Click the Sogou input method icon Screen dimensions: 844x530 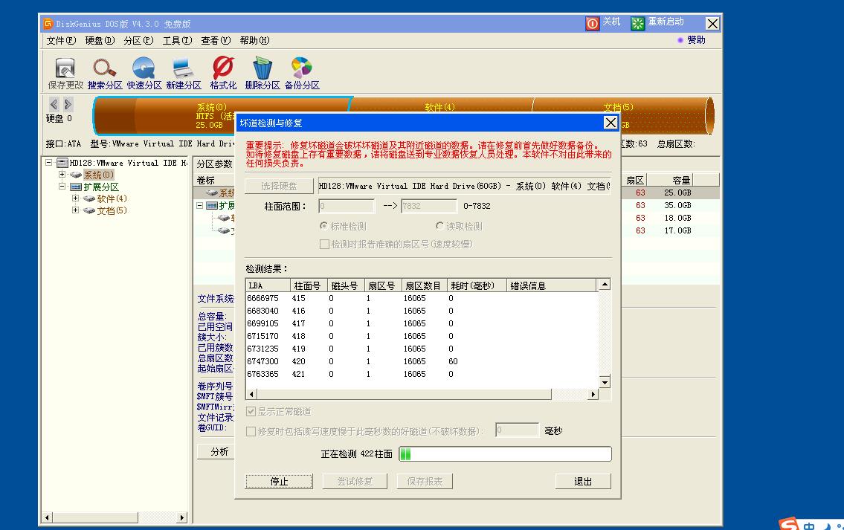click(789, 524)
